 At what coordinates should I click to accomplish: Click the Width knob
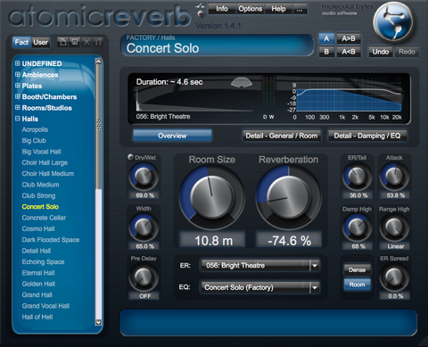[144, 227]
